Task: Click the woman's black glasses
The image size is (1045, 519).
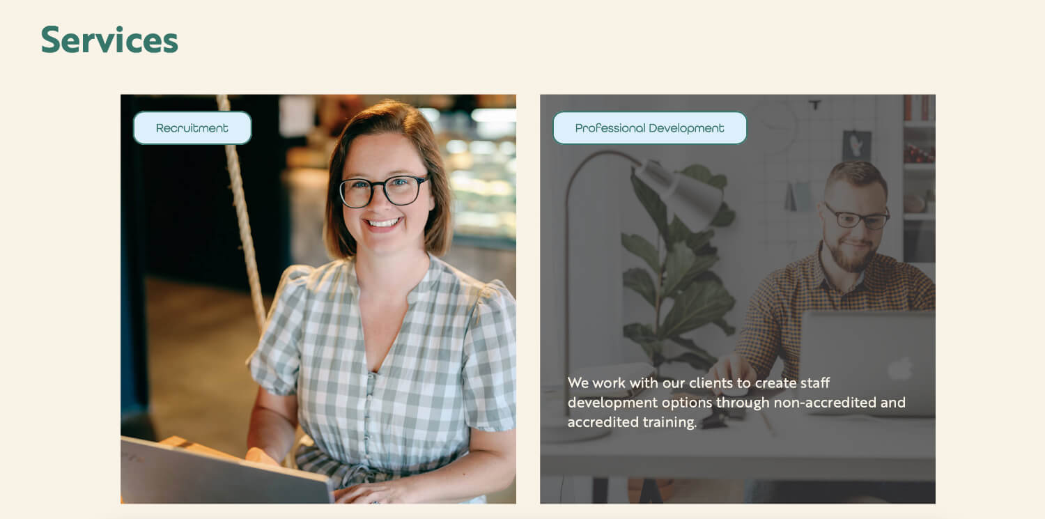Action: [x=384, y=190]
